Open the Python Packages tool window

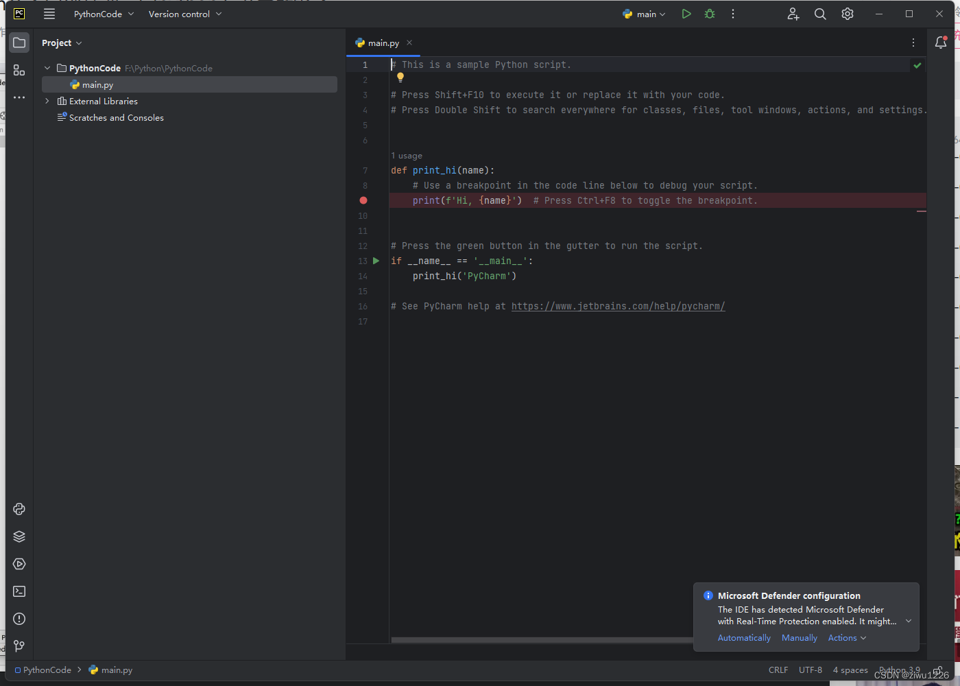coord(19,509)
